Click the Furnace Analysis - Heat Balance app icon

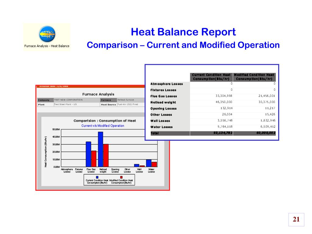pyautogui.click(x=47, y=34)
